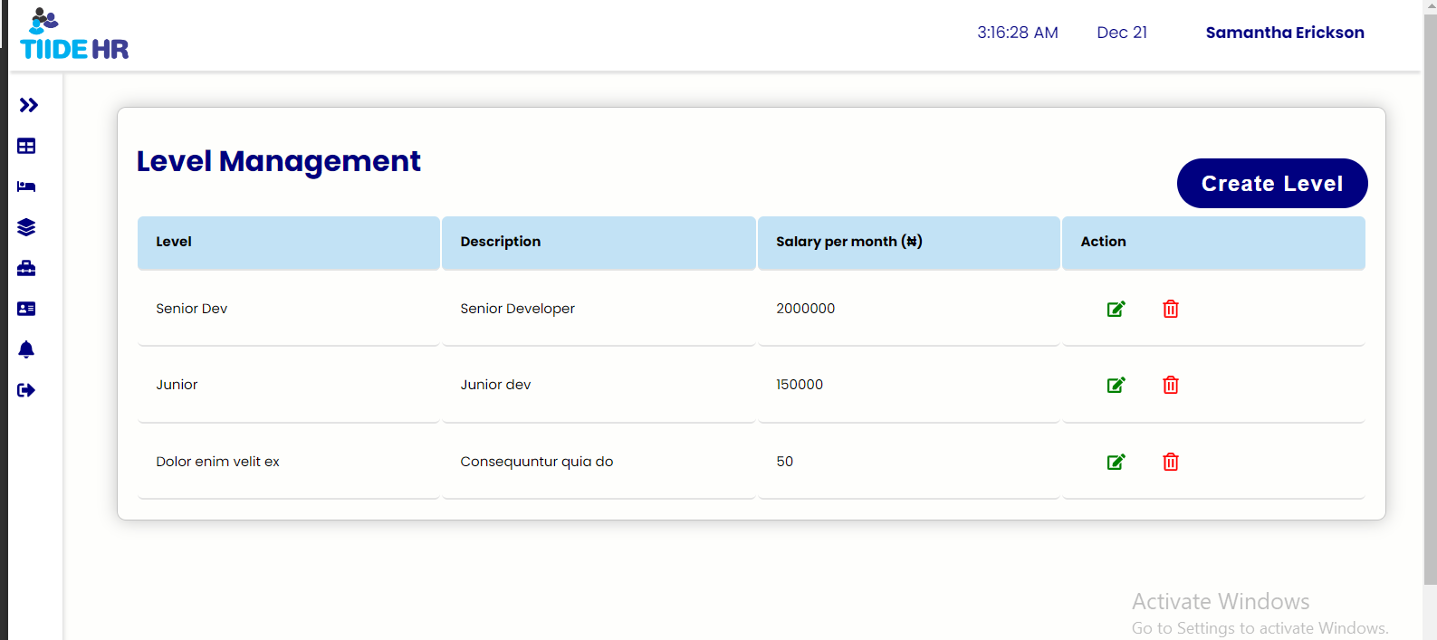This screenshot has height=640, width=1437.
Task: Edit the Dolor enim velit ex level
Action: coord(1116,462)
